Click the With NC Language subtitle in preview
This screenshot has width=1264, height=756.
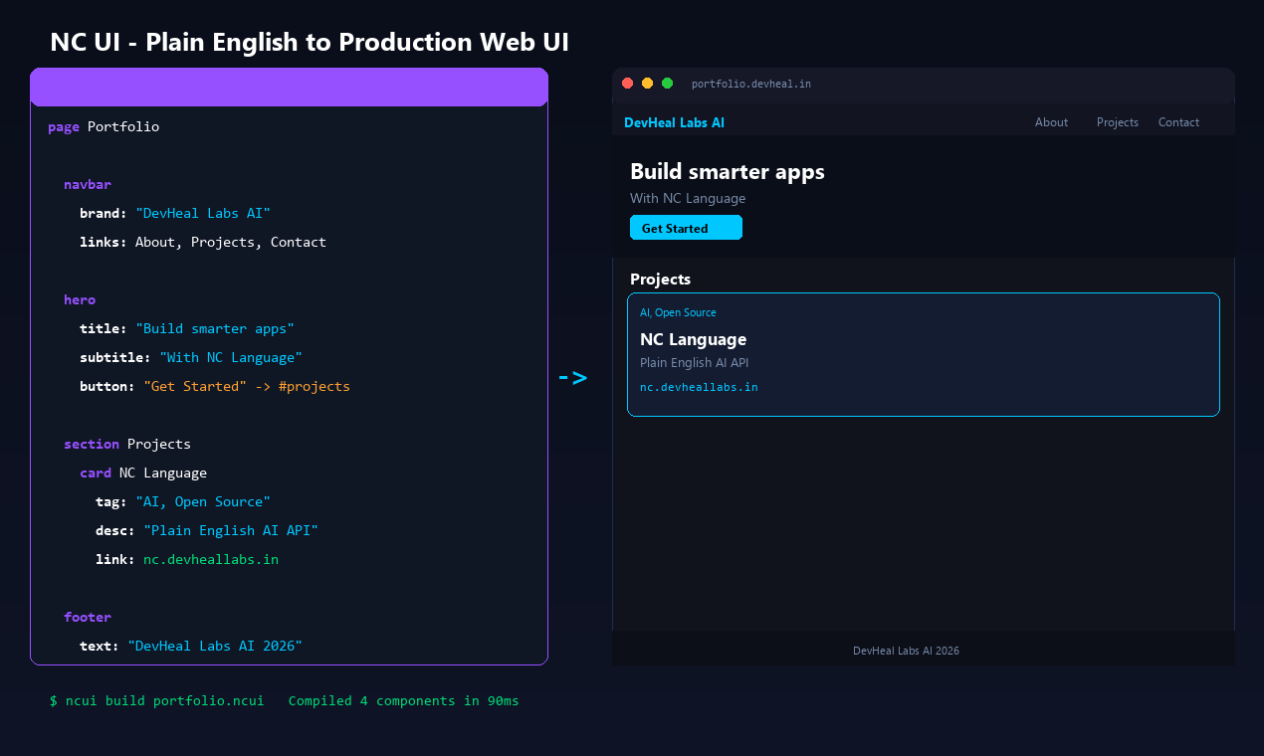pyautogui.click(x=688, y=198)
